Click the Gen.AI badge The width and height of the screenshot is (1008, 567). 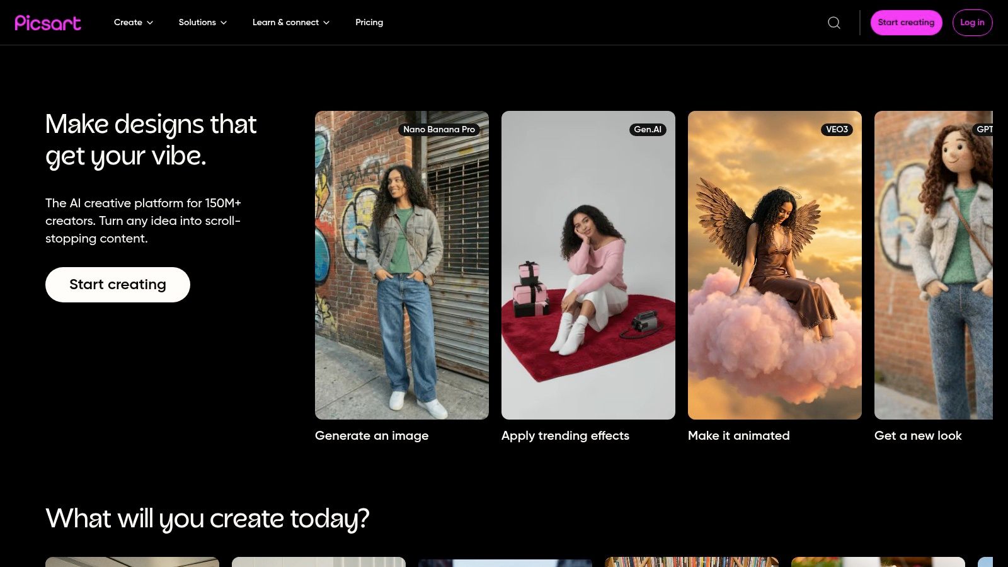648,129
